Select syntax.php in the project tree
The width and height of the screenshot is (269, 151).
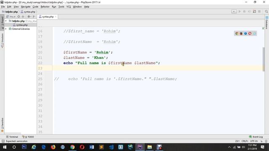coord(20,25)
